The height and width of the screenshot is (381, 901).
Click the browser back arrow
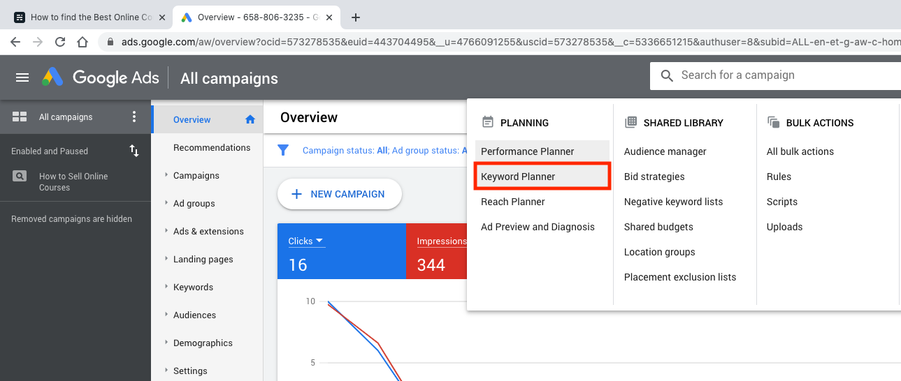15,42
